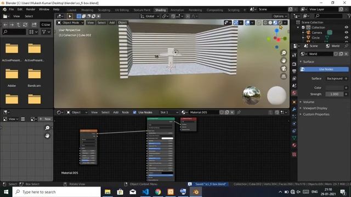Expand the Volume panel
351x197 pixels.
(308, 102)
